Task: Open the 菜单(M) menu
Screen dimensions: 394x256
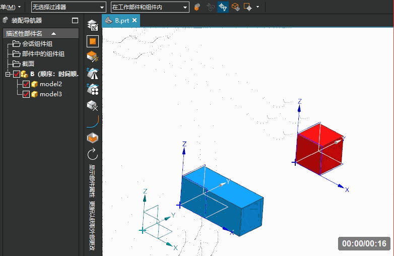Action: point(11,7)
